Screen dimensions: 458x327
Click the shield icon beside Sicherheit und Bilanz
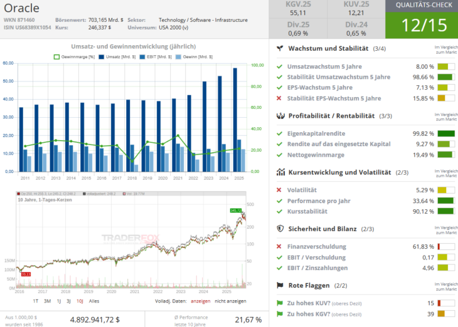coord(282,229)
